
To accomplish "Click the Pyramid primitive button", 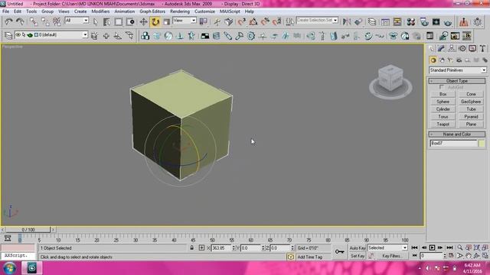I will (471, 117).
